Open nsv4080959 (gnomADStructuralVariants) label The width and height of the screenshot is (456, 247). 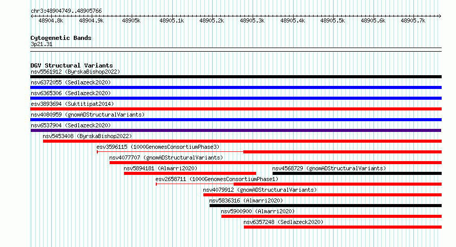click(88, 115)
